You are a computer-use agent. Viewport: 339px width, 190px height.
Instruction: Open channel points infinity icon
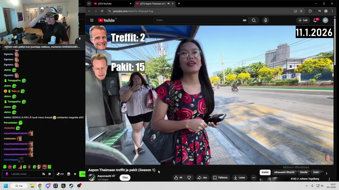(x=60, y=174)
